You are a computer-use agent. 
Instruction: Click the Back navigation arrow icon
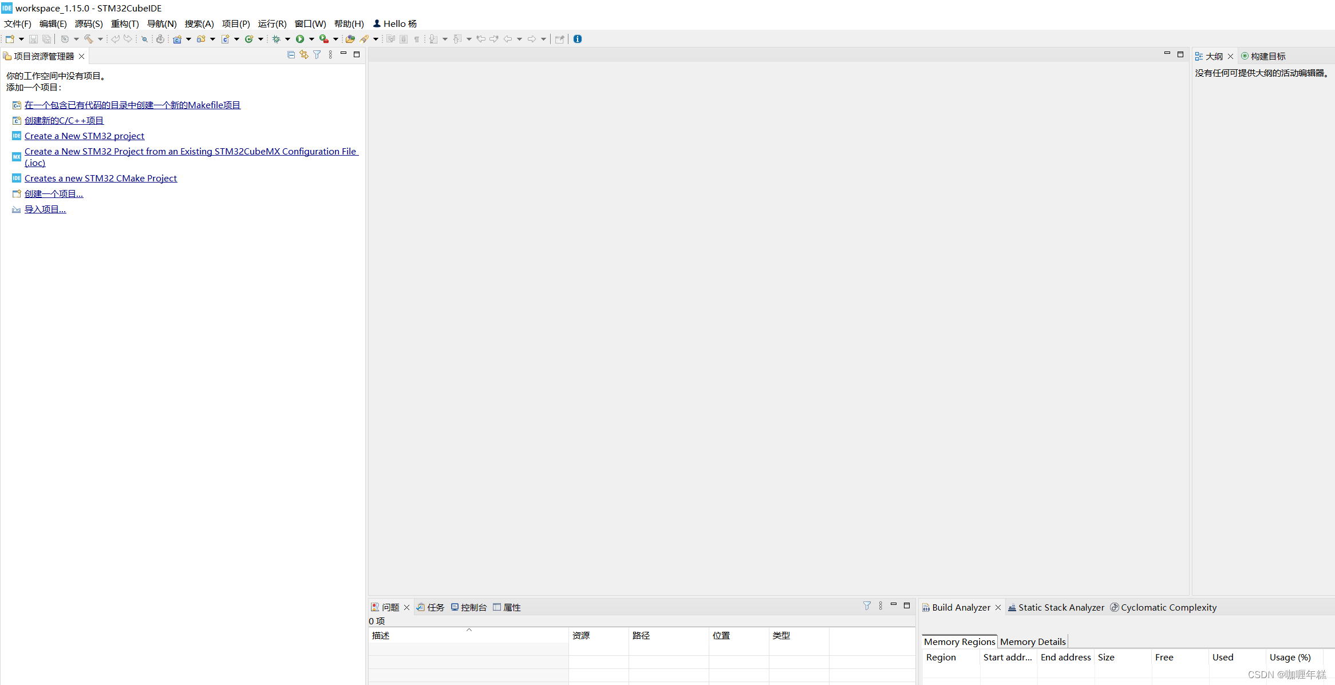tap(508, 39)
